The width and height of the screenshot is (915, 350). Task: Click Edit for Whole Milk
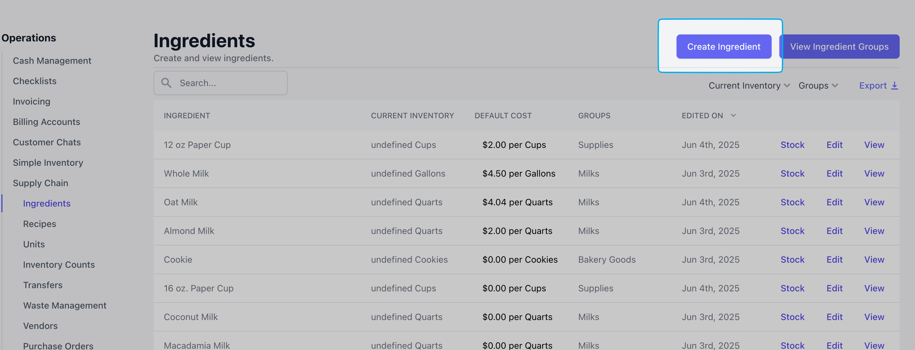click(834, 173)
